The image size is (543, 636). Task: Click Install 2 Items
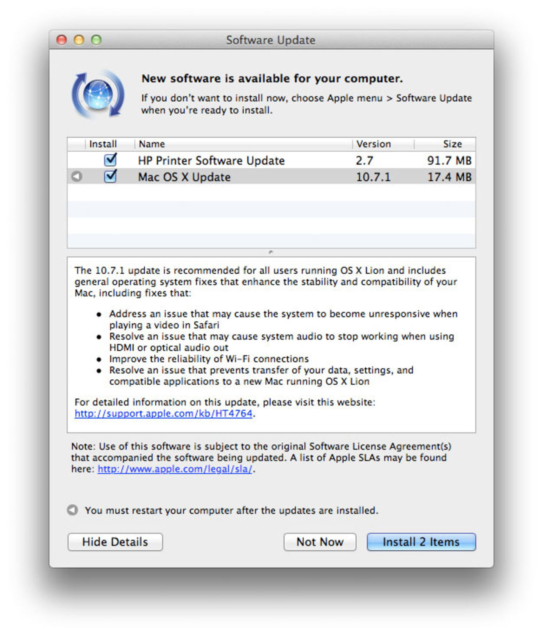[420, 542]
